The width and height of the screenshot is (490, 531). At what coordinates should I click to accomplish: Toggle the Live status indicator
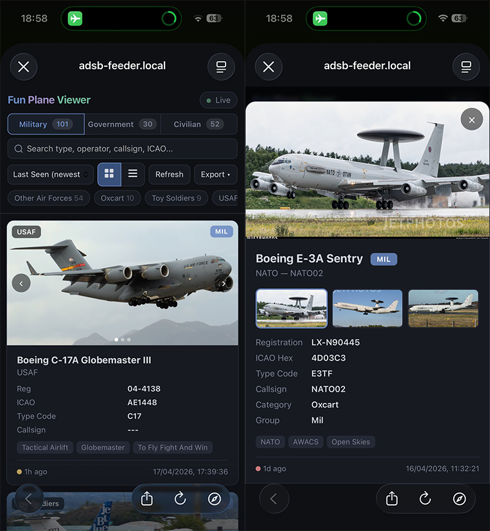click(218, 100)
